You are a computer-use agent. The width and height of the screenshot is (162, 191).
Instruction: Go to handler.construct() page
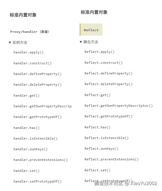click(32, 63)
